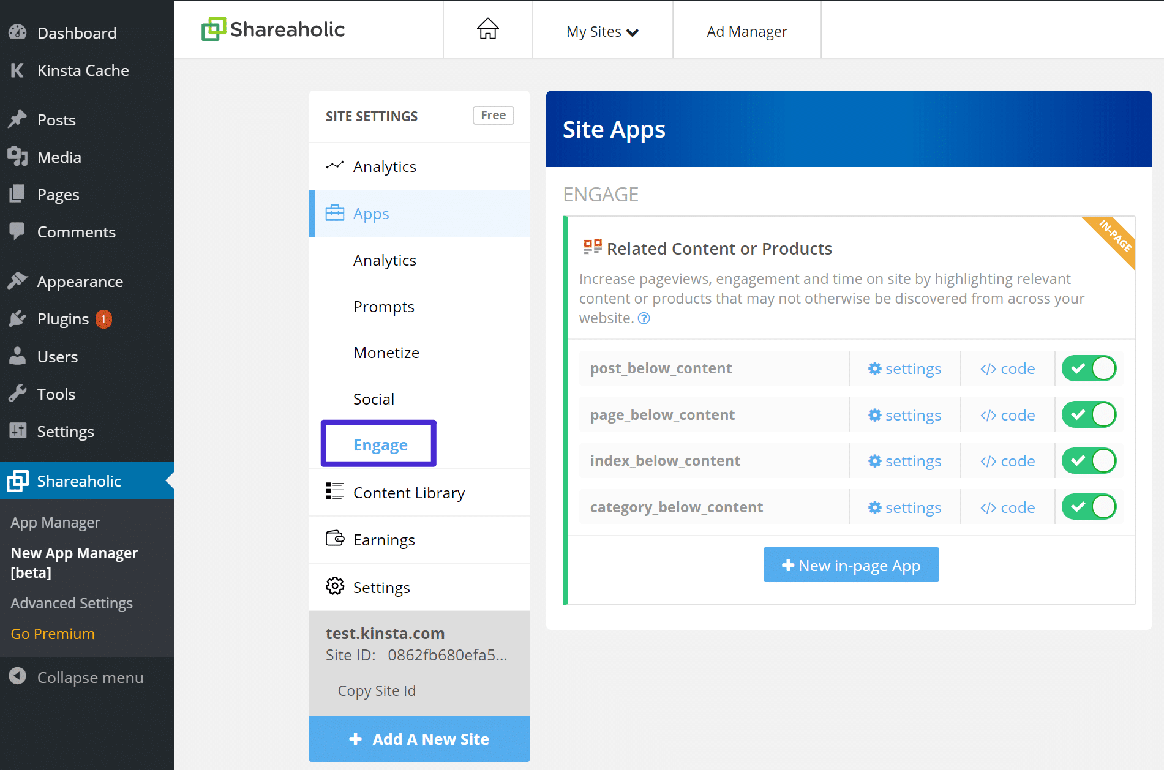Click the New in-page App button

coord(850,564)
